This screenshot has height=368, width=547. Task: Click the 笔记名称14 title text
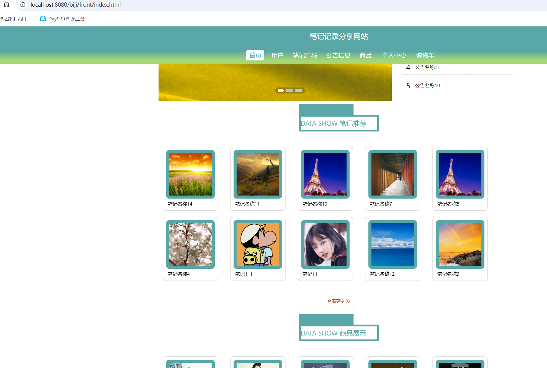pyautogui.click(x=180, y=204)
